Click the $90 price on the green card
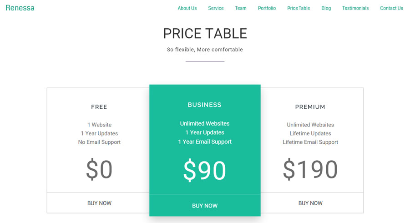Viewport: 410px width, 223px height. [x=205, y=171]
